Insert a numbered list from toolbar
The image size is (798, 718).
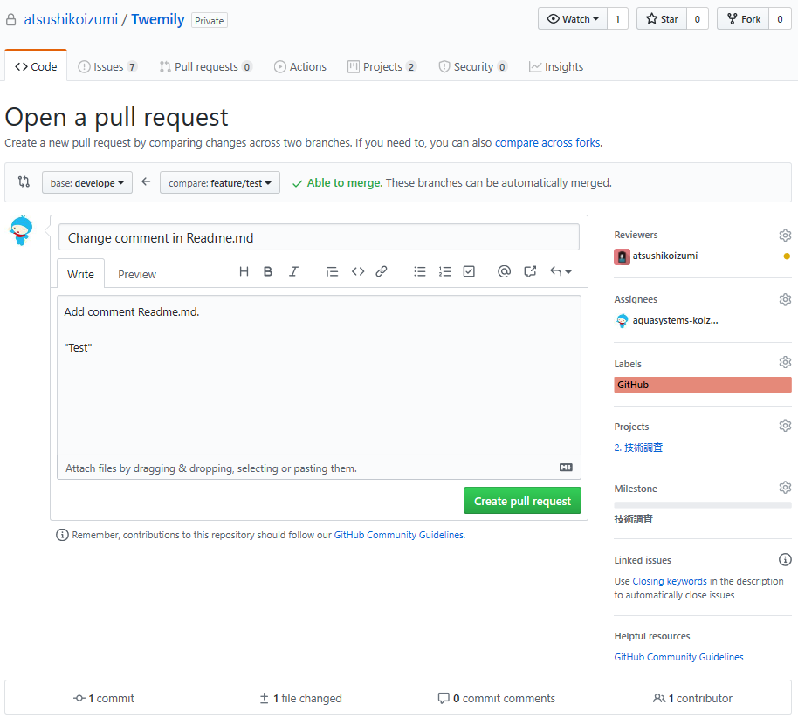pos(445,272)
